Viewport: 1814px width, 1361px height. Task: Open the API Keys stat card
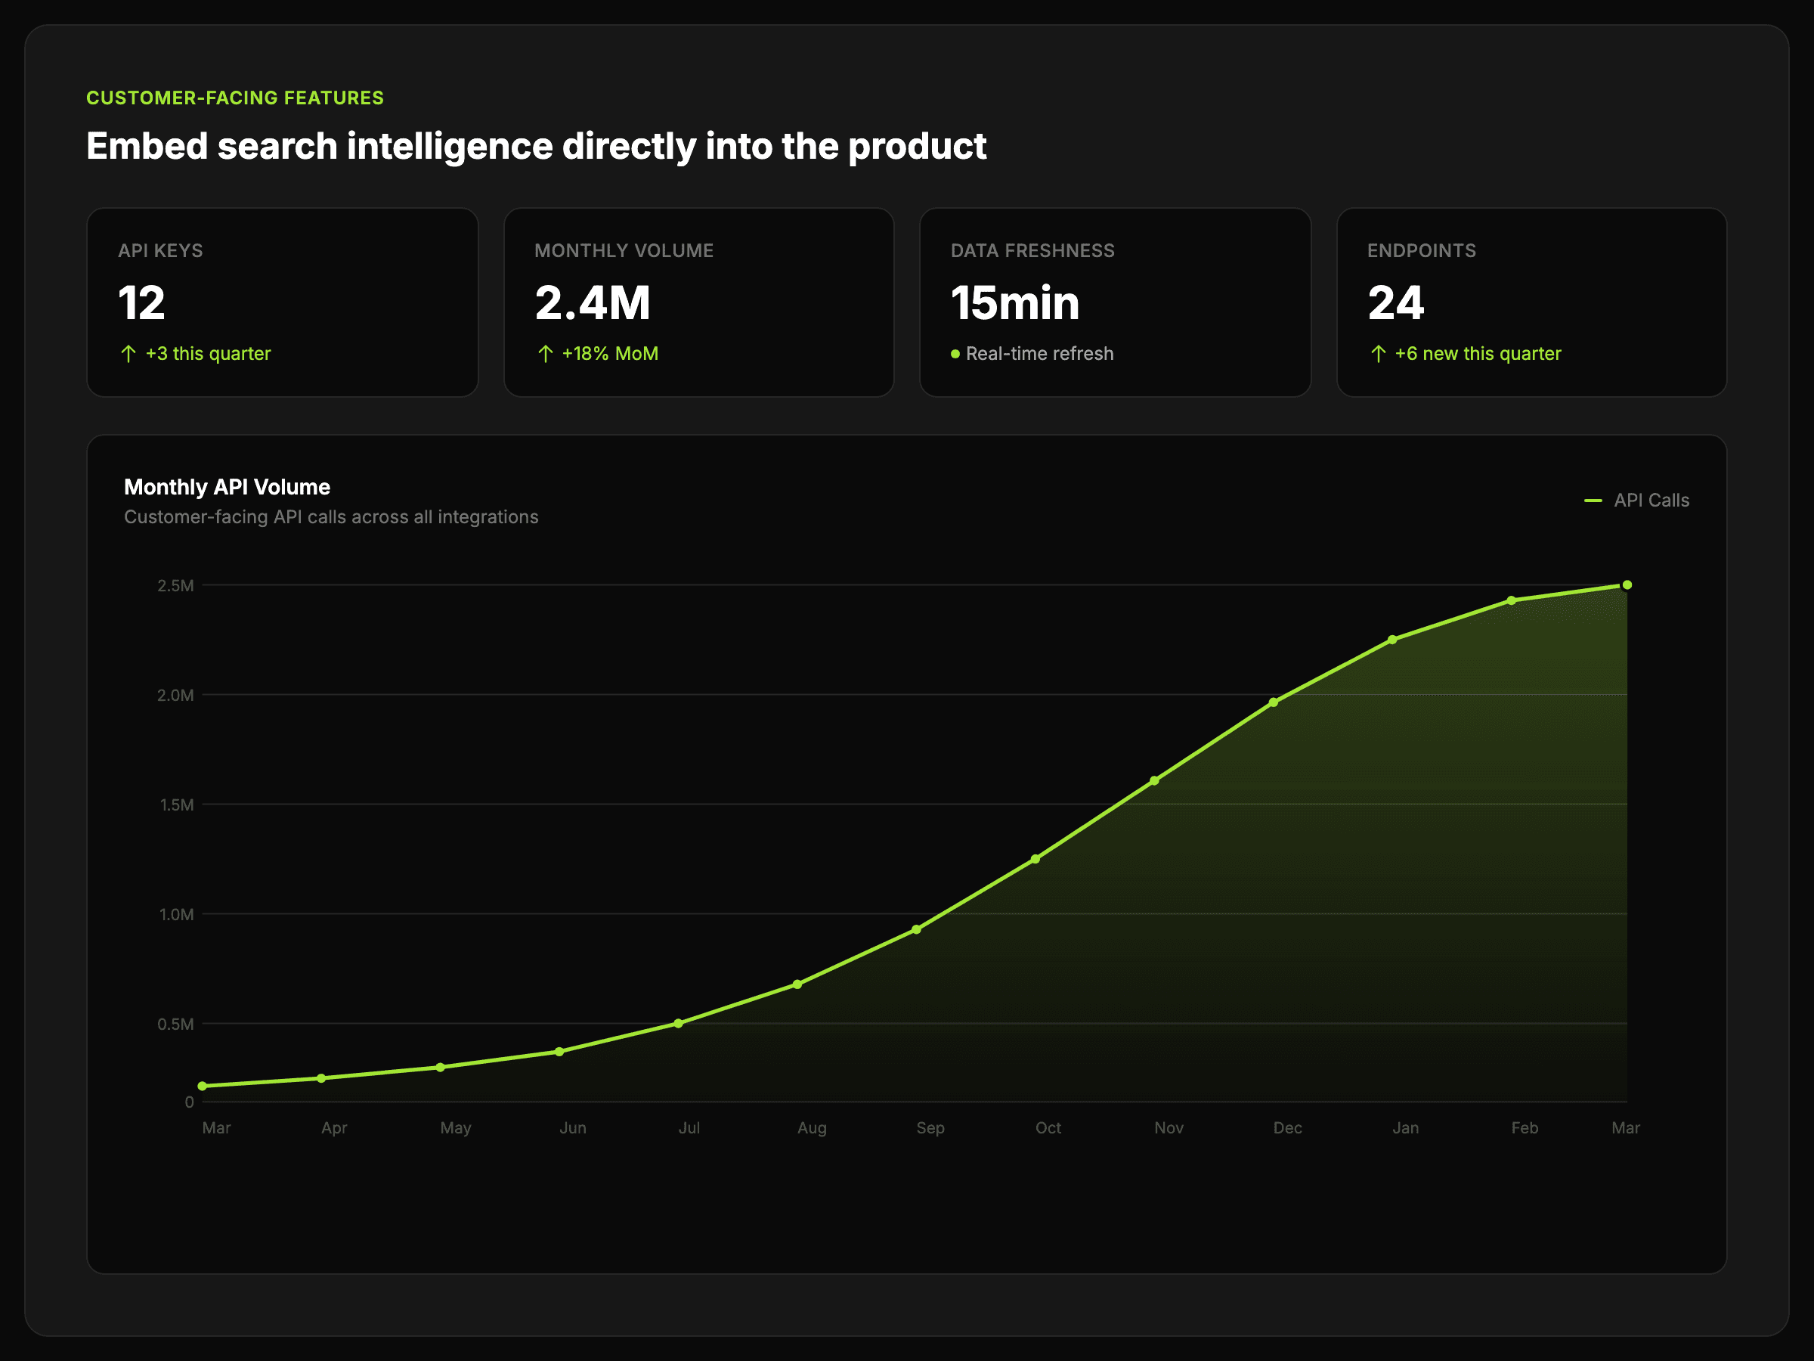pos(282,302)
